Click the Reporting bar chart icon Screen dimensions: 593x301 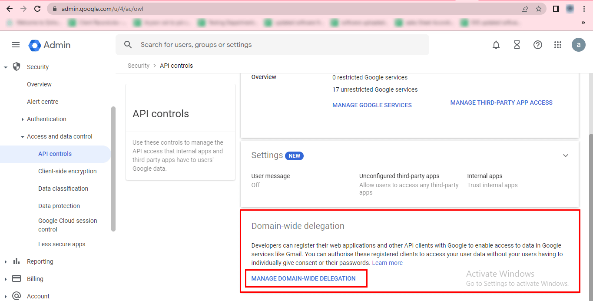17,261
